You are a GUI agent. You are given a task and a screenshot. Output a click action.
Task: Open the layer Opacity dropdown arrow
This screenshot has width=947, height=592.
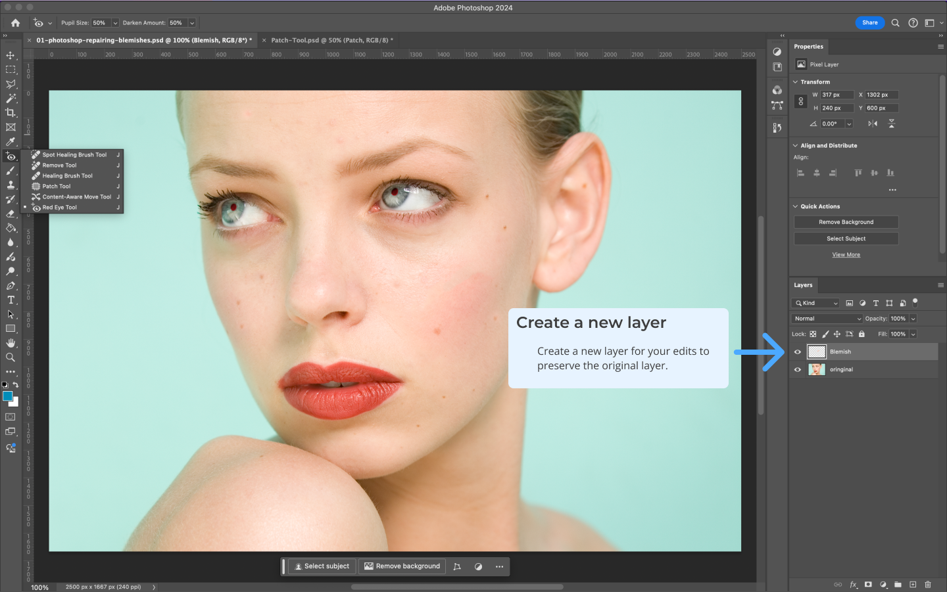point(913,319)
